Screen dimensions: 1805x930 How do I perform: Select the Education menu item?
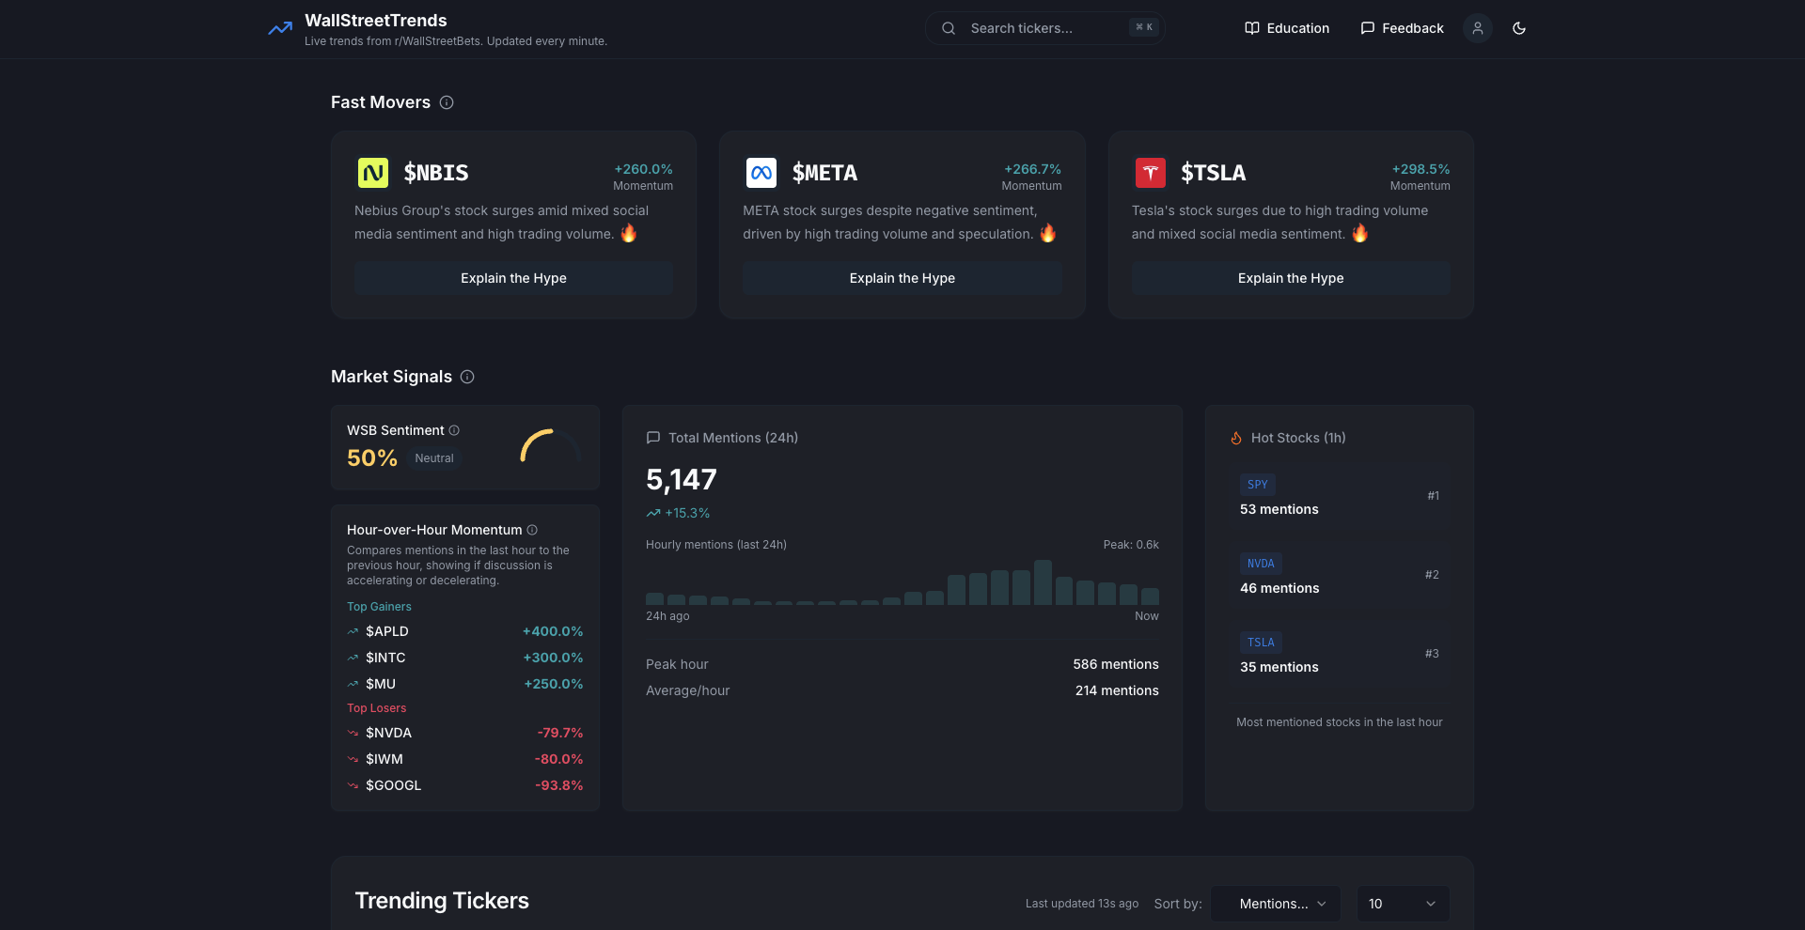click(1298, 28)
